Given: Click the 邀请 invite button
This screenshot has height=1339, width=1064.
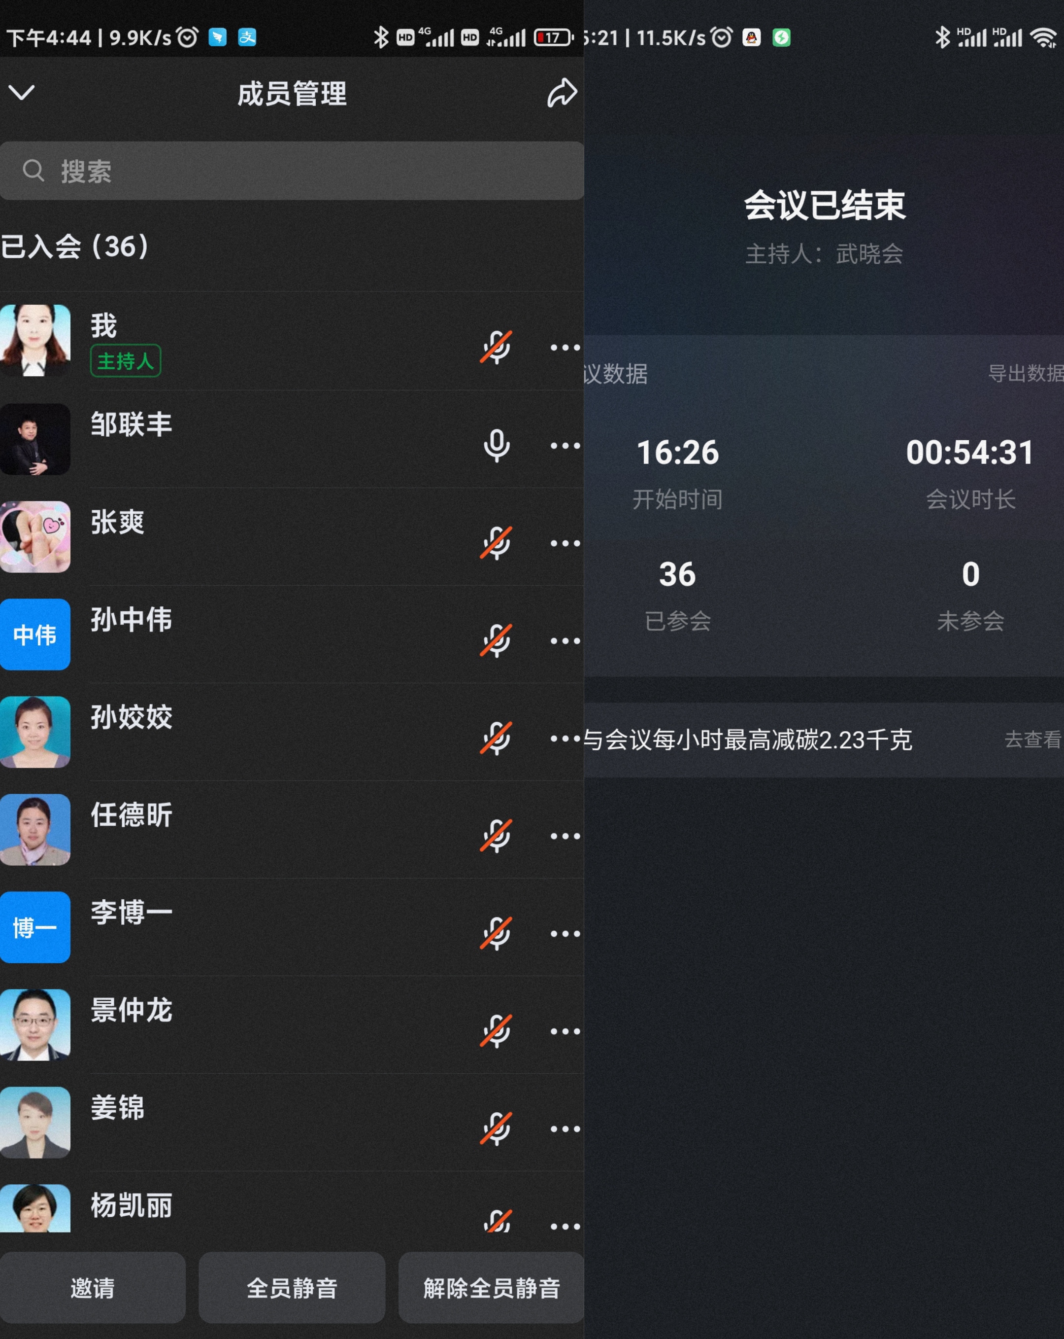Looking at the screenshot, I should point(93,1287).
